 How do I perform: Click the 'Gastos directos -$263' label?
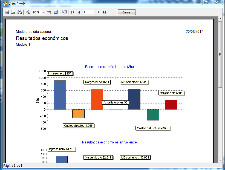pyautogui.click(x=78, y=126)
